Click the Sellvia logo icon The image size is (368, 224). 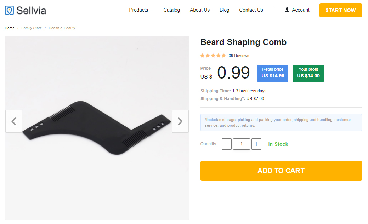(9, 10)
